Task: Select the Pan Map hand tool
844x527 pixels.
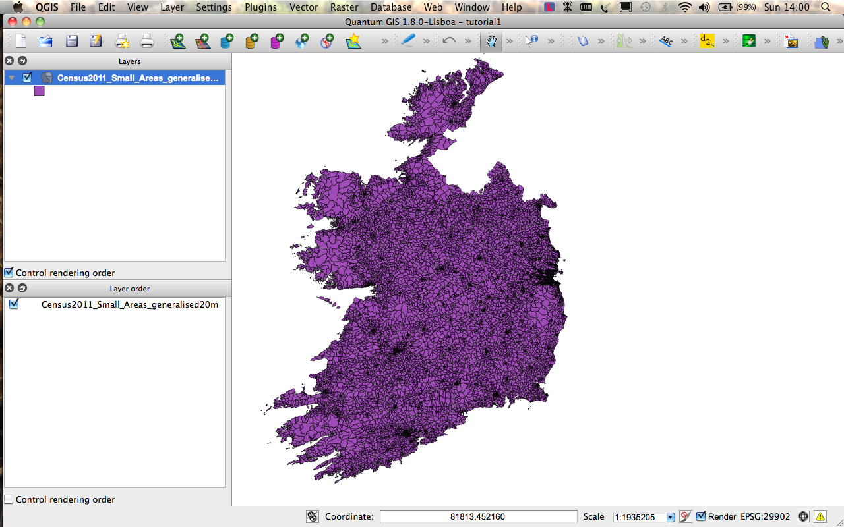Action: pyautogui.click(x=491, y=41)
